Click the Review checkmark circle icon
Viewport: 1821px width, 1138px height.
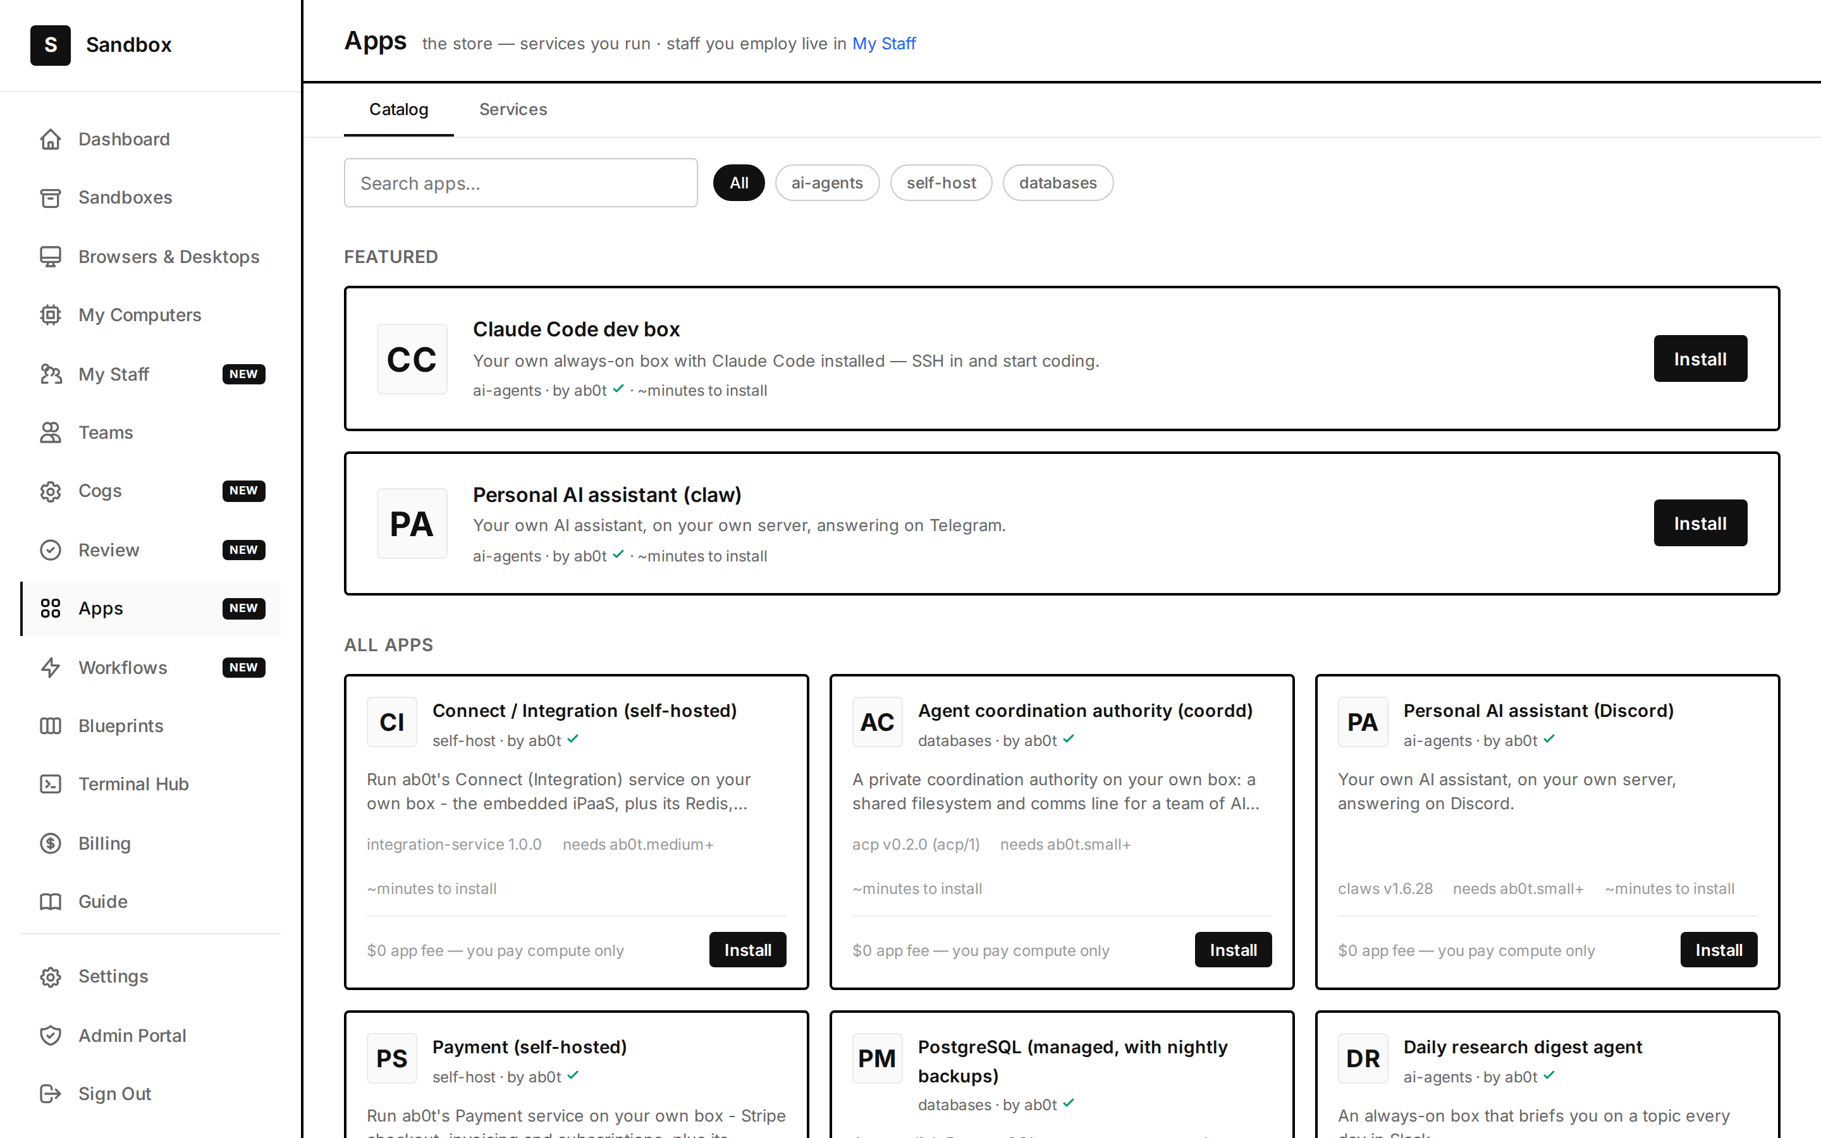point(51,550)
